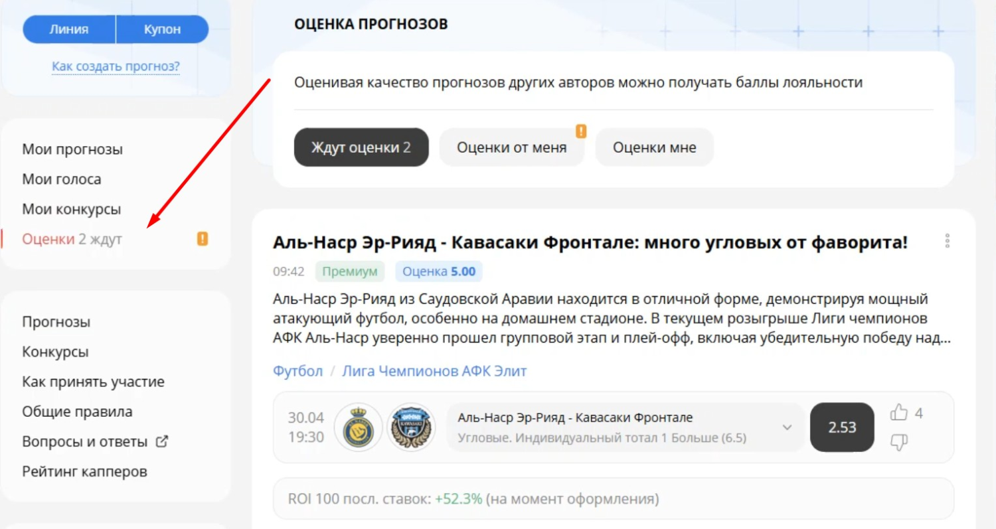Image resolution: width=996 pixels, height=529 pixels.
Task: Click the blue Оценка 5.00 badge
Action: pyautogui.click(x=439, y=271)
